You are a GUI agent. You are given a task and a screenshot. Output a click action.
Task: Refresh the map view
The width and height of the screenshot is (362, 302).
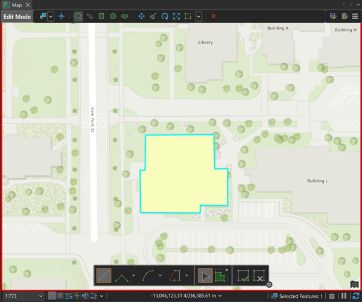click(356, 296)
